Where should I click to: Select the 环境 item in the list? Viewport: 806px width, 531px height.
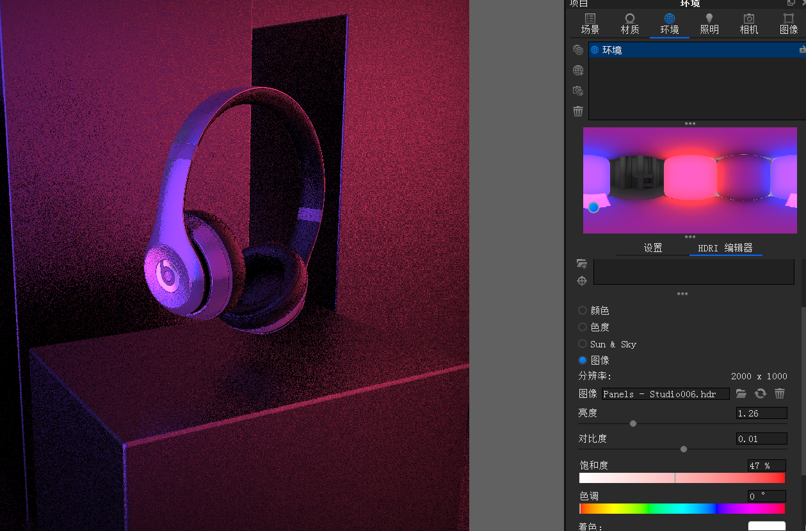tap(697, 50)
